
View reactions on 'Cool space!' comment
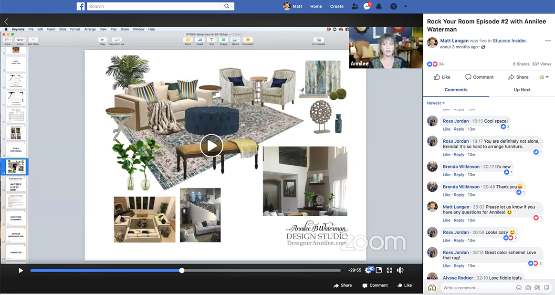[505, 126]
